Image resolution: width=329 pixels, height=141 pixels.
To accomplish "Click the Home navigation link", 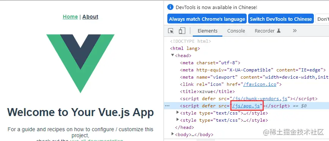I will (70, 17).
